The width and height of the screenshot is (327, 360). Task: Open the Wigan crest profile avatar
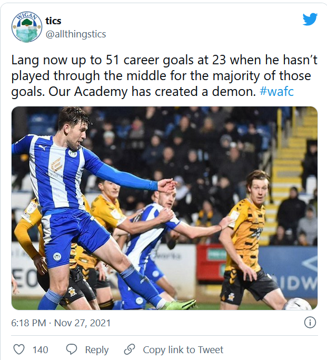click(x=27, y=27)
